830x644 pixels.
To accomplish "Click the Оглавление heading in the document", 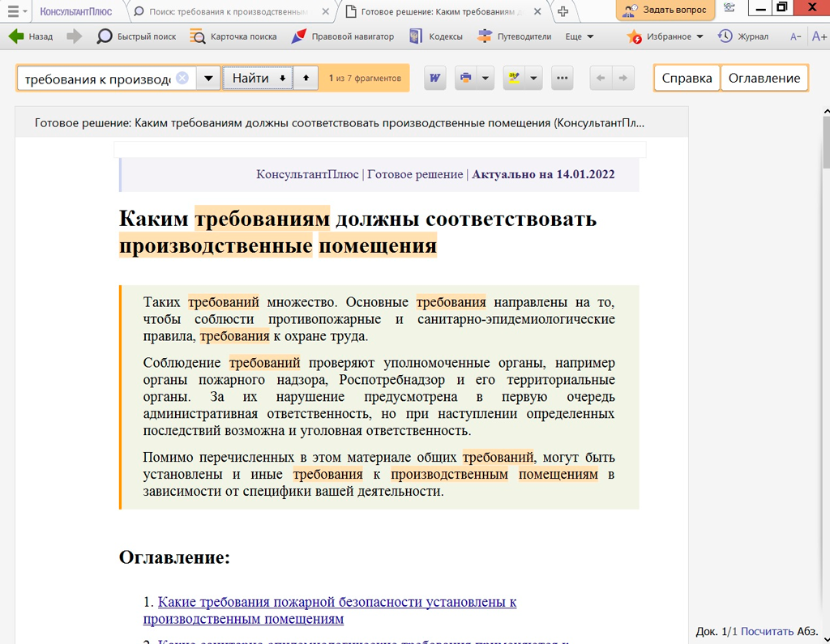I will (x=175, y=557).
